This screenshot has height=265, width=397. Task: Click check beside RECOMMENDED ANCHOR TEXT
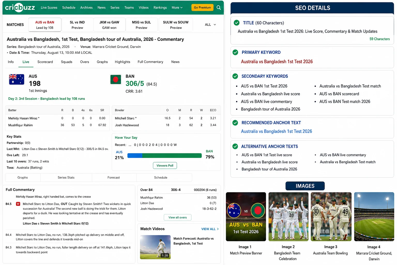235,123
